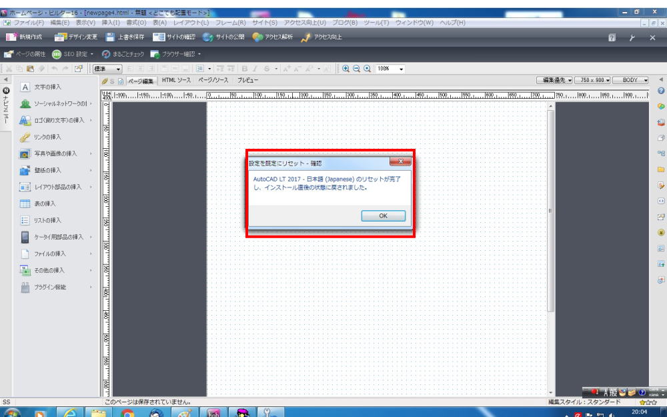This screenshot has width=667, height=417.
Task: Open the wrench settings icon on toolbar
Action: pyautogui.click(x=632, y=37)
